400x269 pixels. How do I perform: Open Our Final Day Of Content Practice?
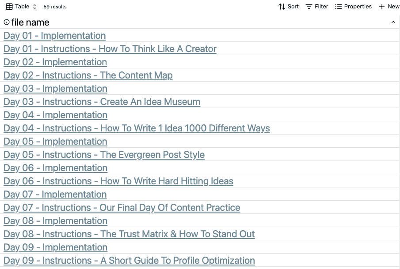point(122,208)
